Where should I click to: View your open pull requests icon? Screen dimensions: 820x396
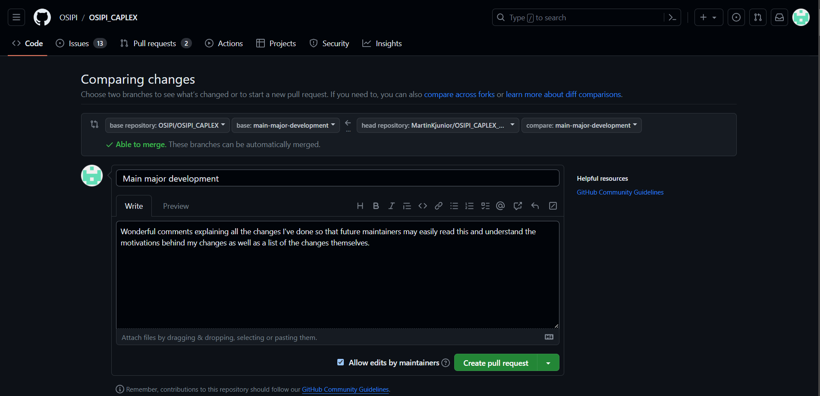click(758, 17)
